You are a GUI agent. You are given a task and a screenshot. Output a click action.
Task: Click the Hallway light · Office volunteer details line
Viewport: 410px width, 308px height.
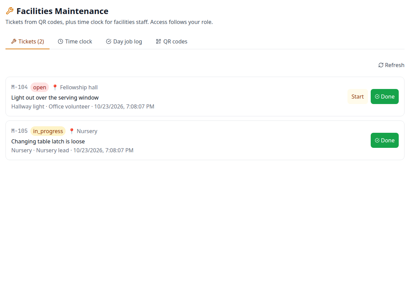click(x=83, y=106)
